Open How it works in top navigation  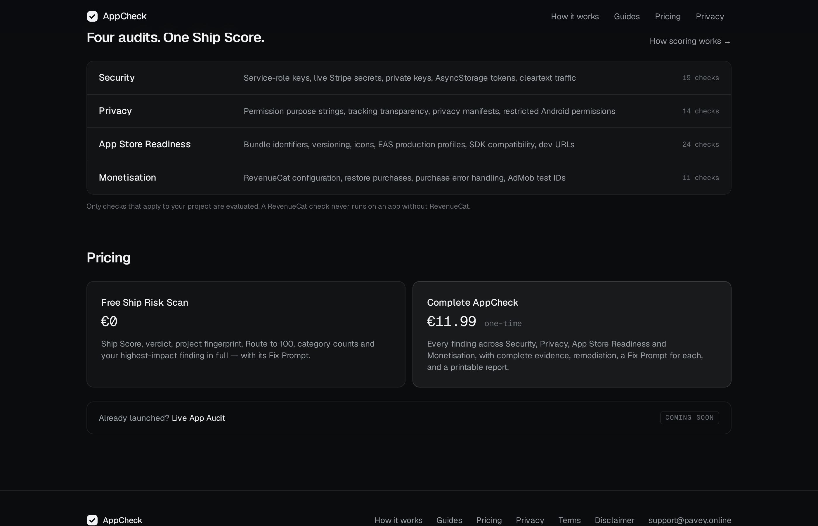pos(575,16)
